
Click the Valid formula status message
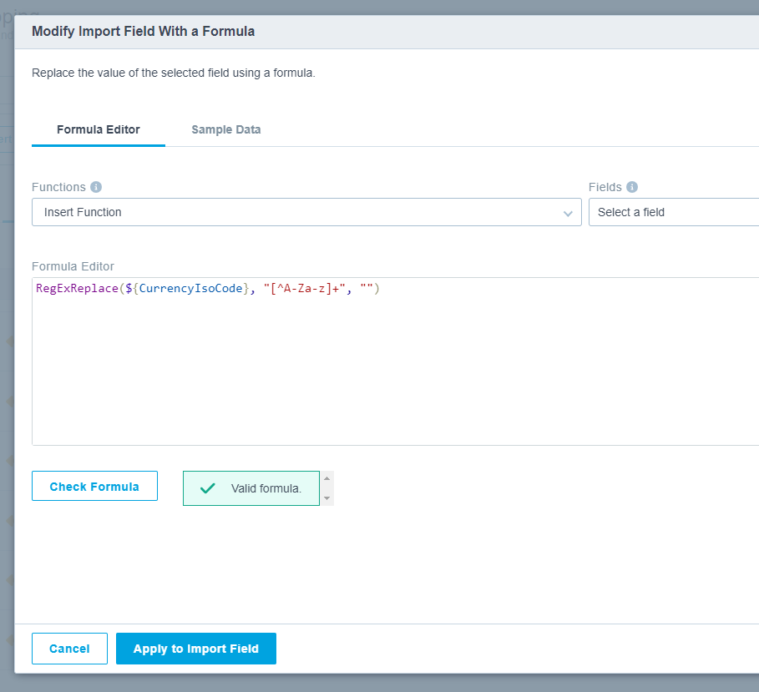(266, 488)
